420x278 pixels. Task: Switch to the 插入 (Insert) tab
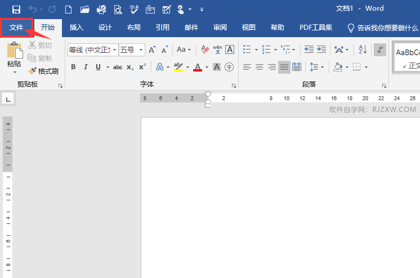(76, 27)
